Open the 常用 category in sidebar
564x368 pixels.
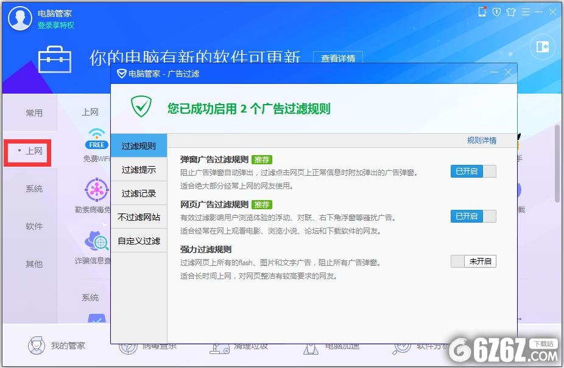(34, 113)
